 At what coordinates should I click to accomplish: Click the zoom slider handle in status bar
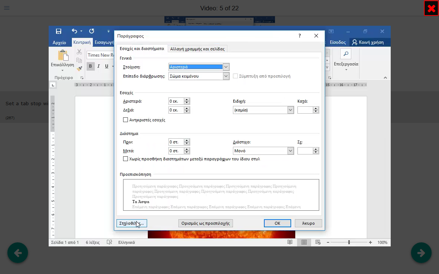349,242
